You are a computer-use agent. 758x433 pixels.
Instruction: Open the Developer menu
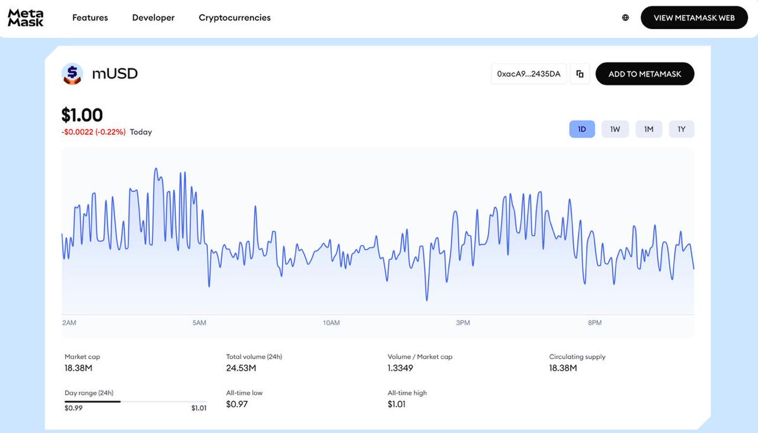pos(153,18)
